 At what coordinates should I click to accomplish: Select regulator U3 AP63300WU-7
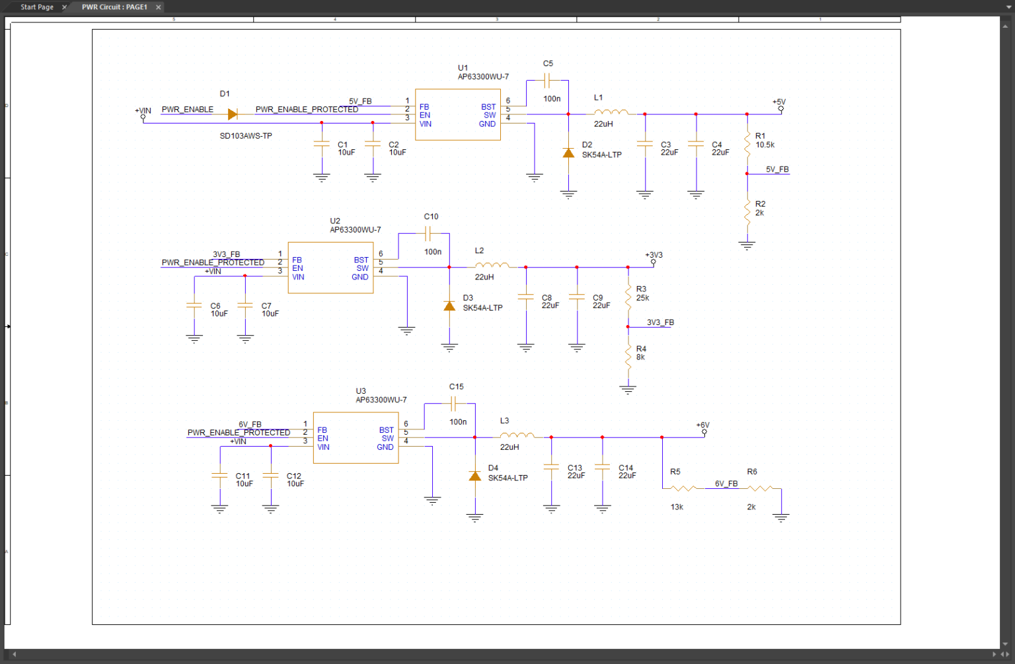click(356, 437)
